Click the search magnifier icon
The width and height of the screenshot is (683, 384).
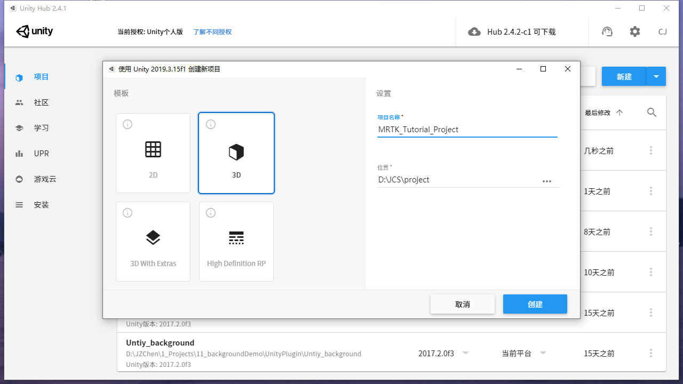click(x=652, y=113)
